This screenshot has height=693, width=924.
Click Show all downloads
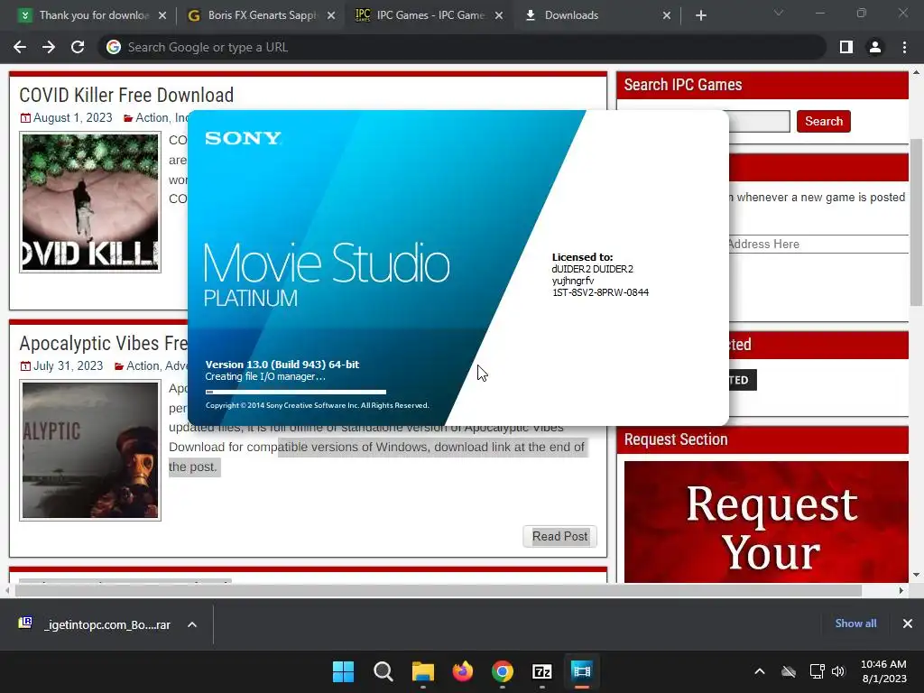tap(855, 624)
